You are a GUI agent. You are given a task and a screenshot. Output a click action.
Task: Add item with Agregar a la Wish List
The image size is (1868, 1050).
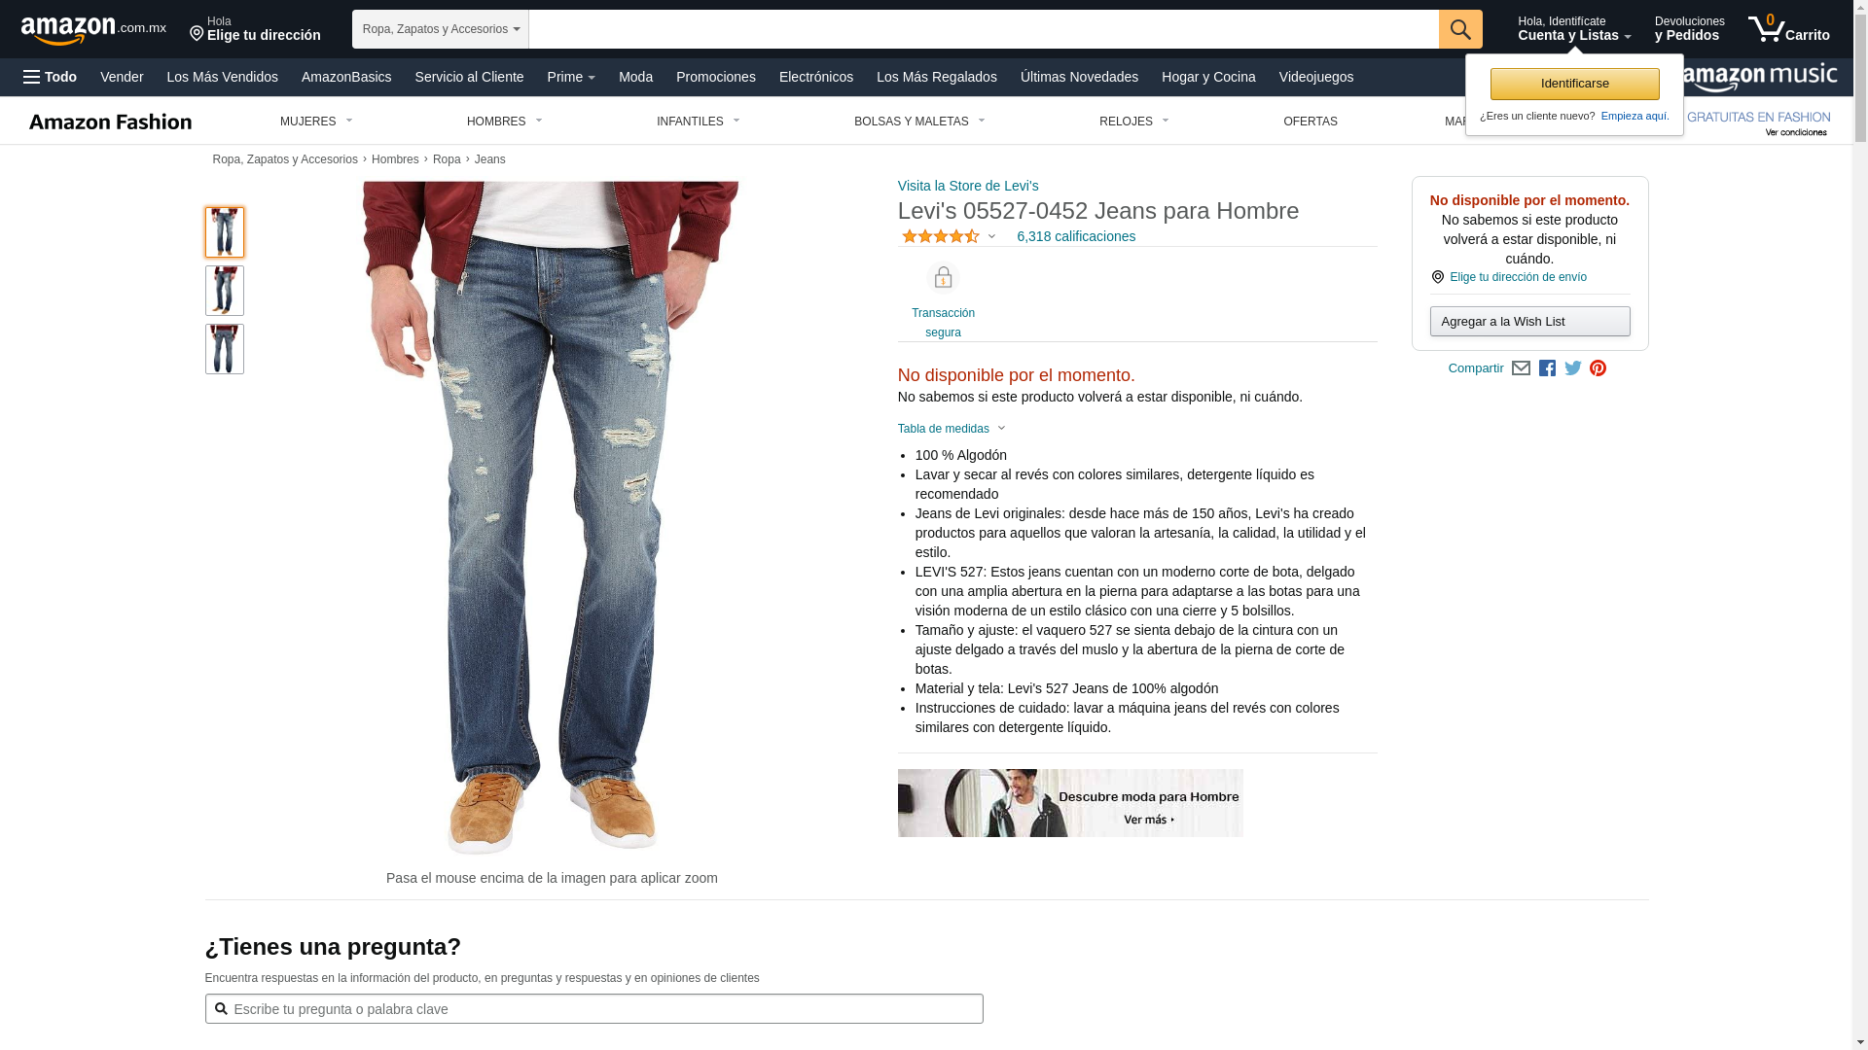(x=1529, y=322)
